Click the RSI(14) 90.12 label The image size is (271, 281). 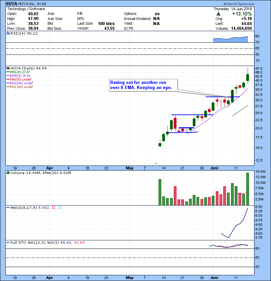pos(24,33)
